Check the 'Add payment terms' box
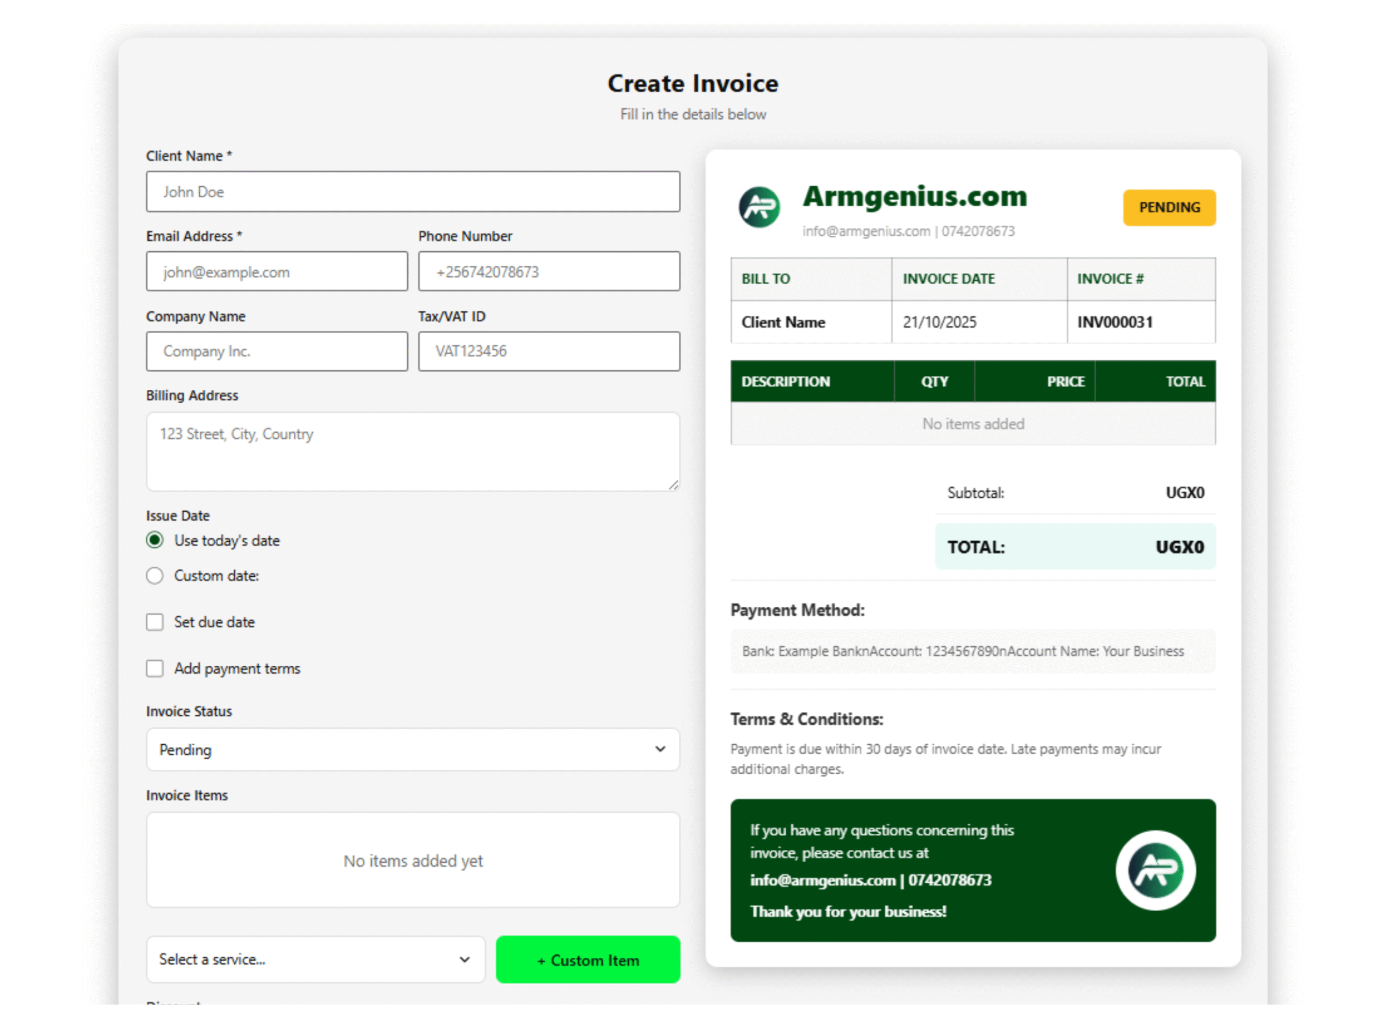Screen dimensions: 1375x1018 (x=155, y=668)
